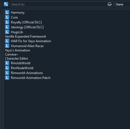This screenshot has height=129, width=130.
Task: Select the Rimworld-Animations mod entry
Action: 27,73
